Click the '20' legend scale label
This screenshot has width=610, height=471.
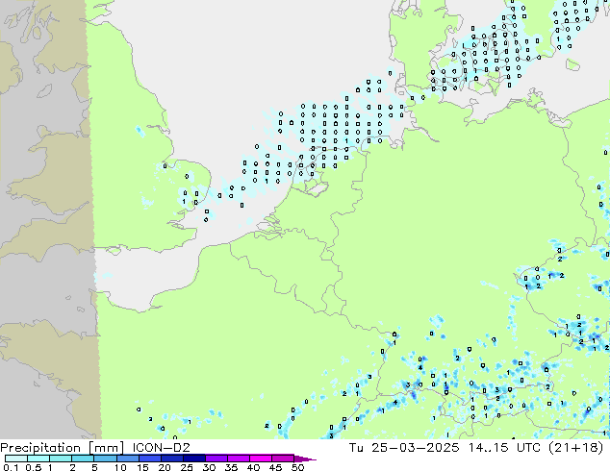pyautogui.click(x=165, y=467)
